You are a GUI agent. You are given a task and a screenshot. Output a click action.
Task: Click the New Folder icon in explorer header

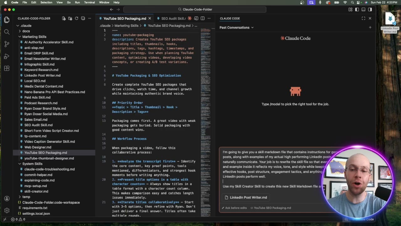(x=70, y=19)
